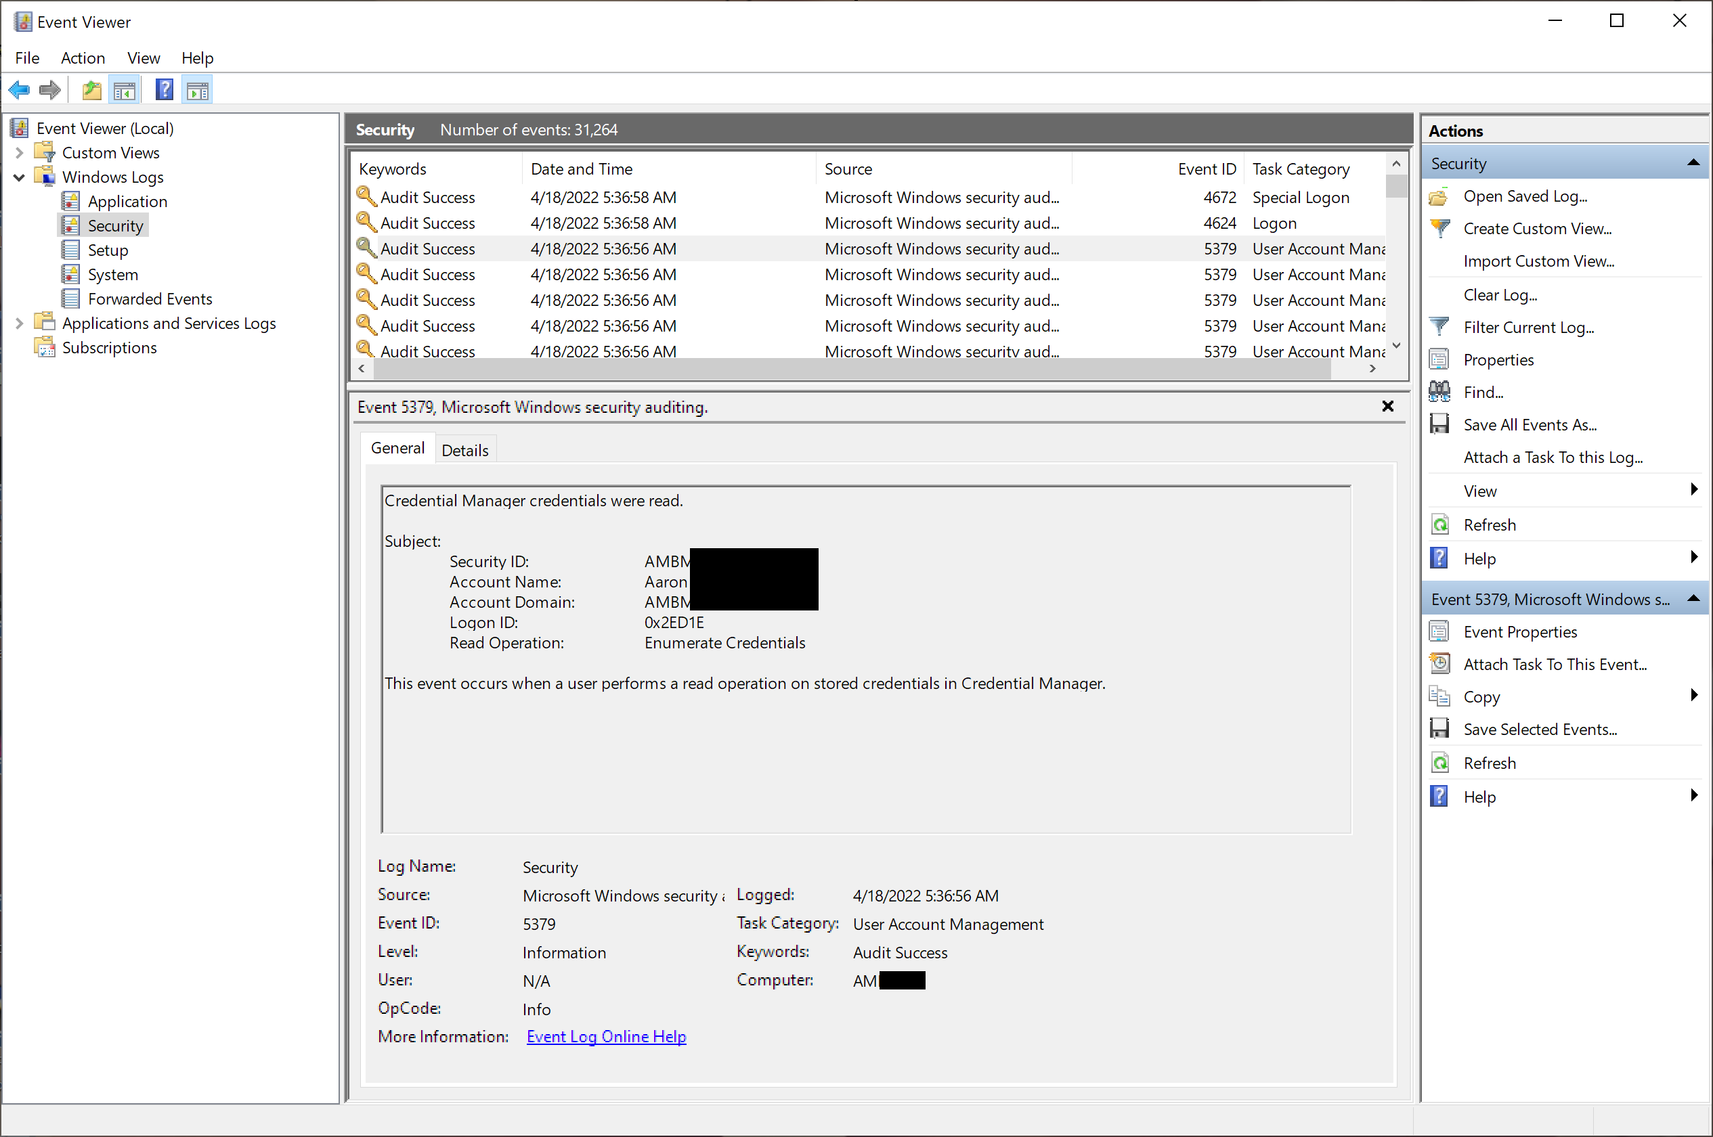Click the Refresh icon in the Actions pane

click(x=1440, y=524)
